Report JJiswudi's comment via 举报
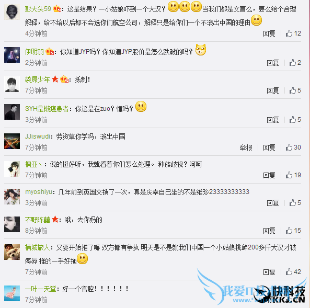Screen dimensions: 310x308 (246, 147)
